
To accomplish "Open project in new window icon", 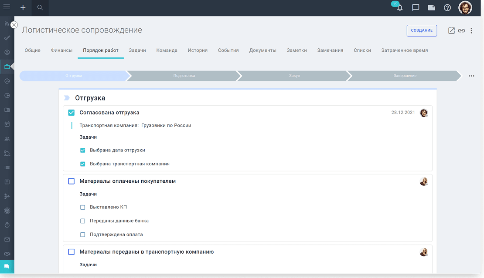I will click(451, 30).
